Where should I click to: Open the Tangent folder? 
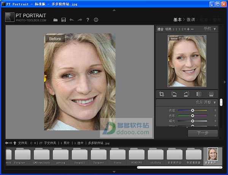pyautogui.click(x=98, y=156)
